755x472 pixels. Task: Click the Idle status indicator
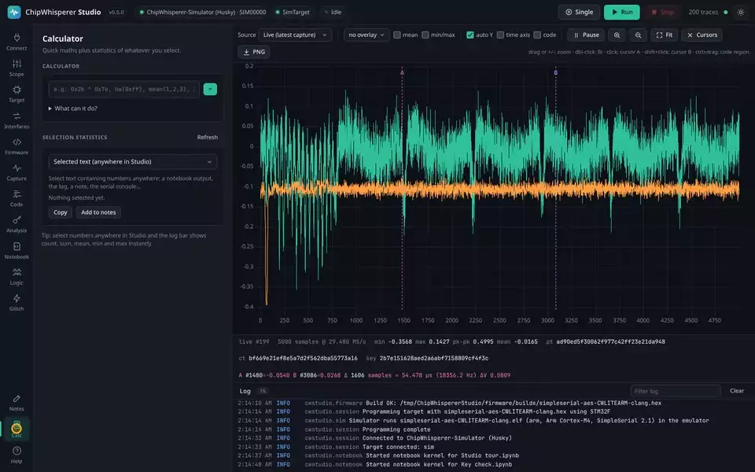(x=333, y=12)
